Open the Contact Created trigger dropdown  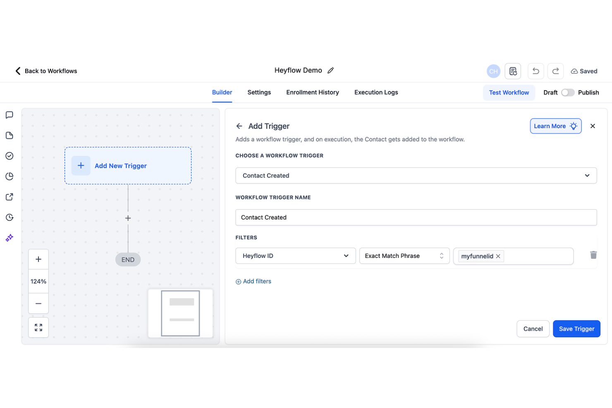tap(416, 176)
